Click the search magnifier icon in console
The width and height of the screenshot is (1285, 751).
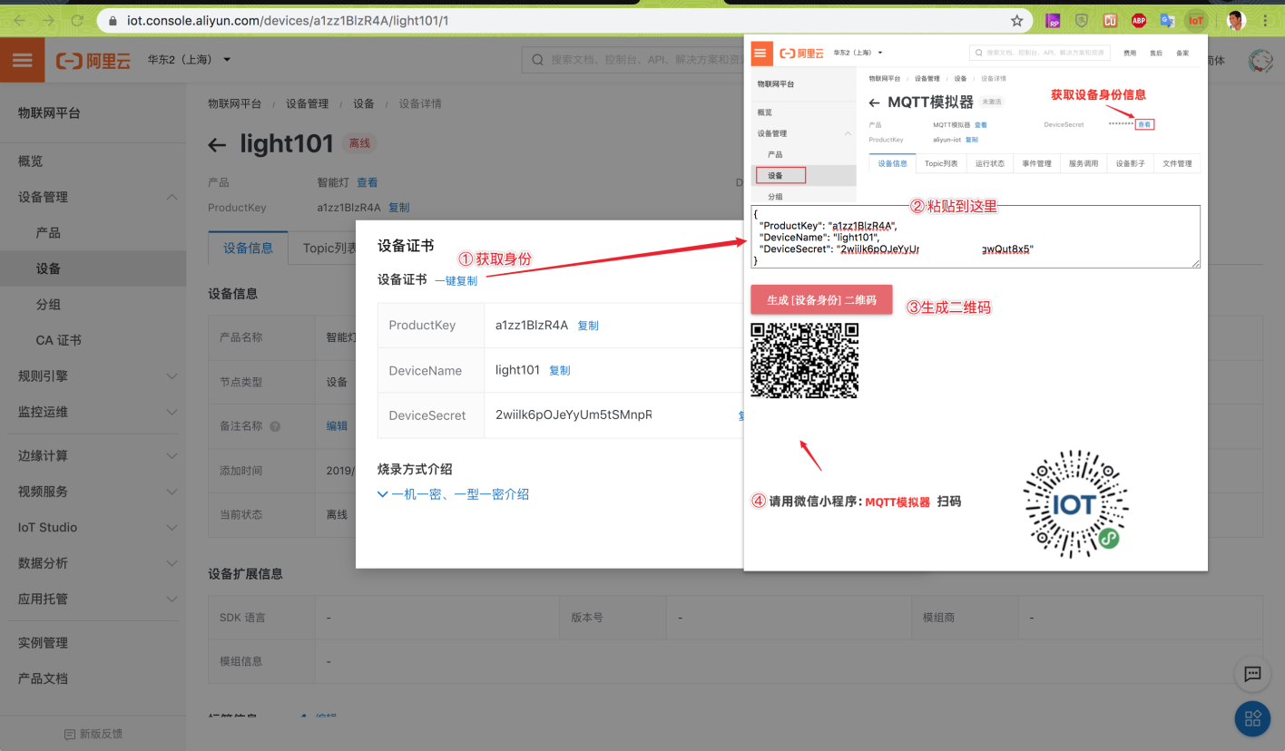coord(537,60)
